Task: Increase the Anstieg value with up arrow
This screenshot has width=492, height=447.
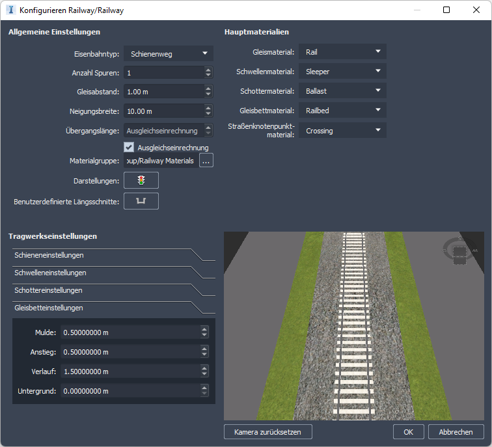Action: click(204, 349)
